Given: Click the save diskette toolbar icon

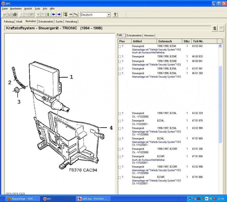Looking at the screenshot, I should [x=10, y=15].
